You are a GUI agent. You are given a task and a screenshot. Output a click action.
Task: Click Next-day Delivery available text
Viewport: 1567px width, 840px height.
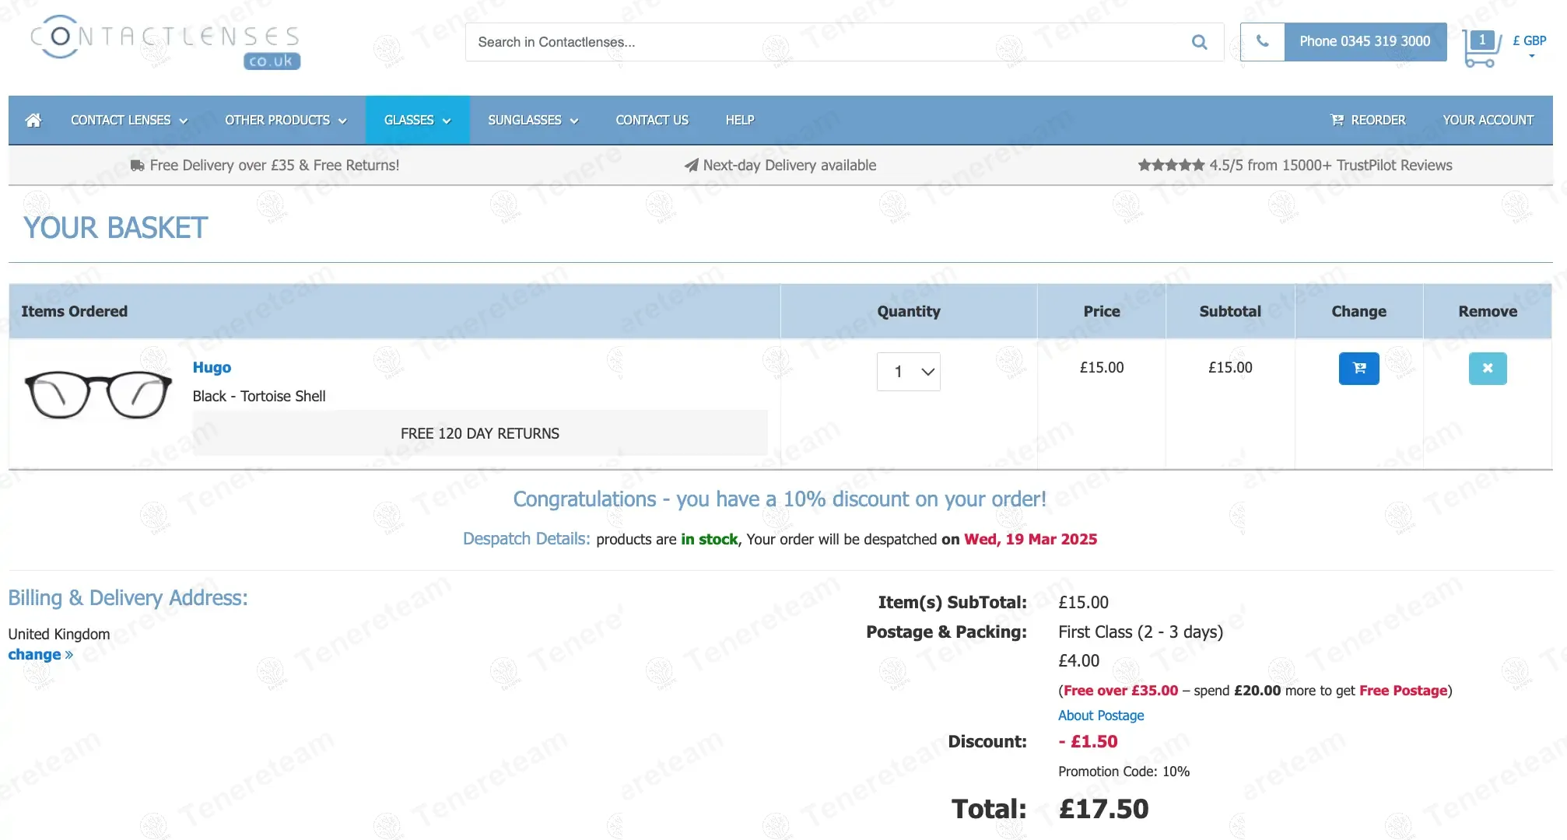click(789, 165)
